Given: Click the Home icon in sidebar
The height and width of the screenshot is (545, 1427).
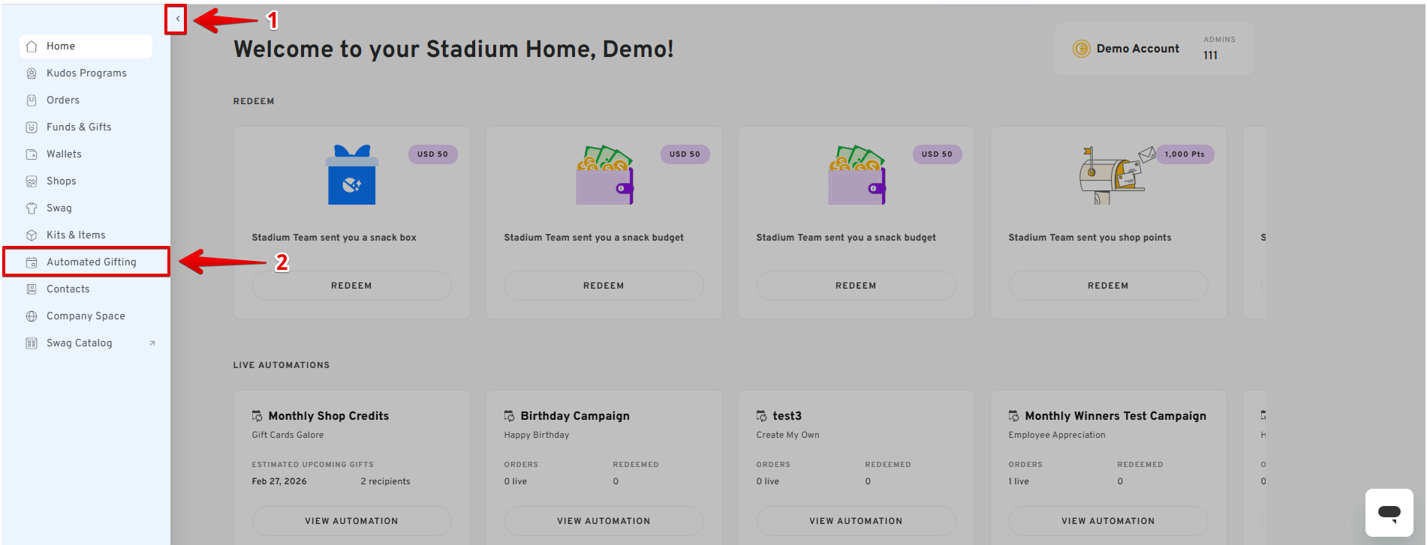Looking at the screenshot, I should coord(32,46).
